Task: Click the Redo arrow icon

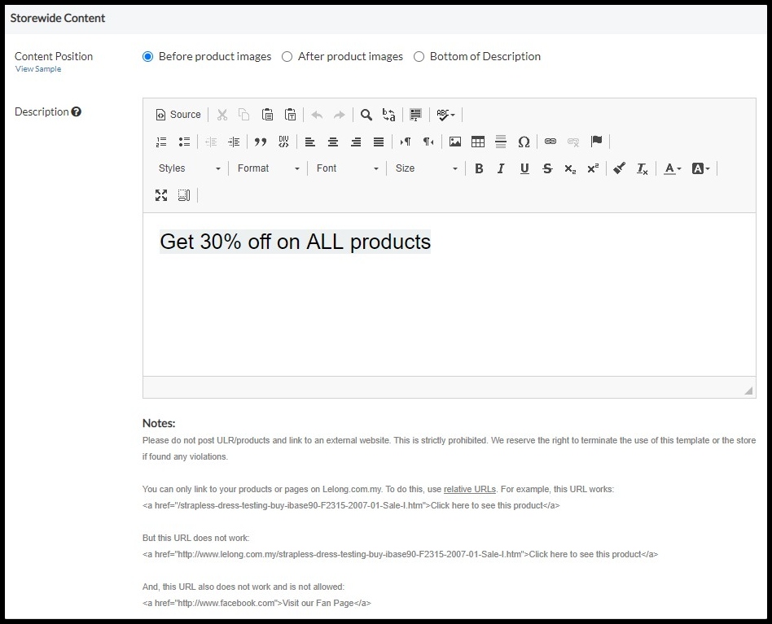Action: pos(340,115)
